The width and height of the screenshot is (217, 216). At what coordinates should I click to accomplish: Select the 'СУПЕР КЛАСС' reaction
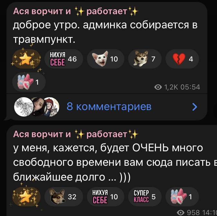point(145,197)
